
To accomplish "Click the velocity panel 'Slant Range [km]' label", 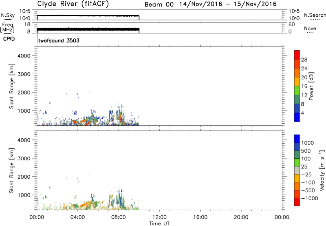I will click(x=11, y=170).
